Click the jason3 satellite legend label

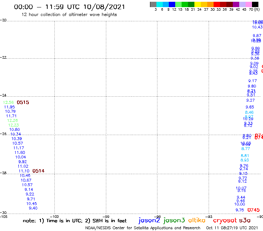(174, 220)
